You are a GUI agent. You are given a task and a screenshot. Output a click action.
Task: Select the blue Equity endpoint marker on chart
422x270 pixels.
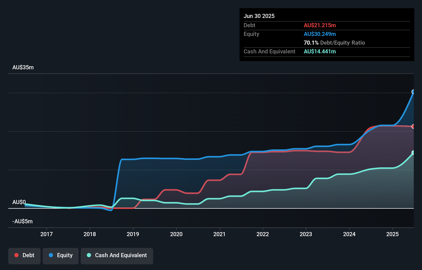click(413, 92)
